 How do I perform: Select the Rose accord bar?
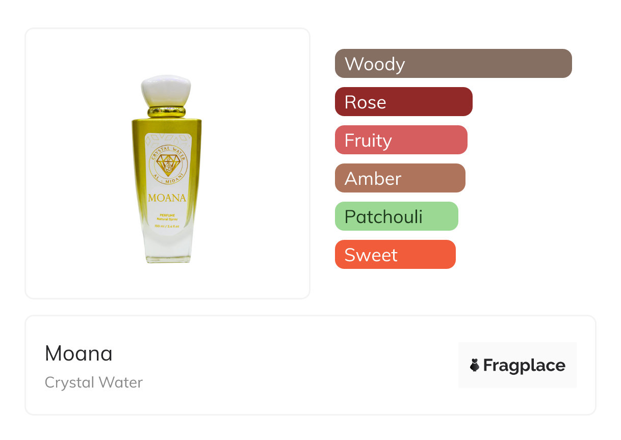(x=403, y=102)
